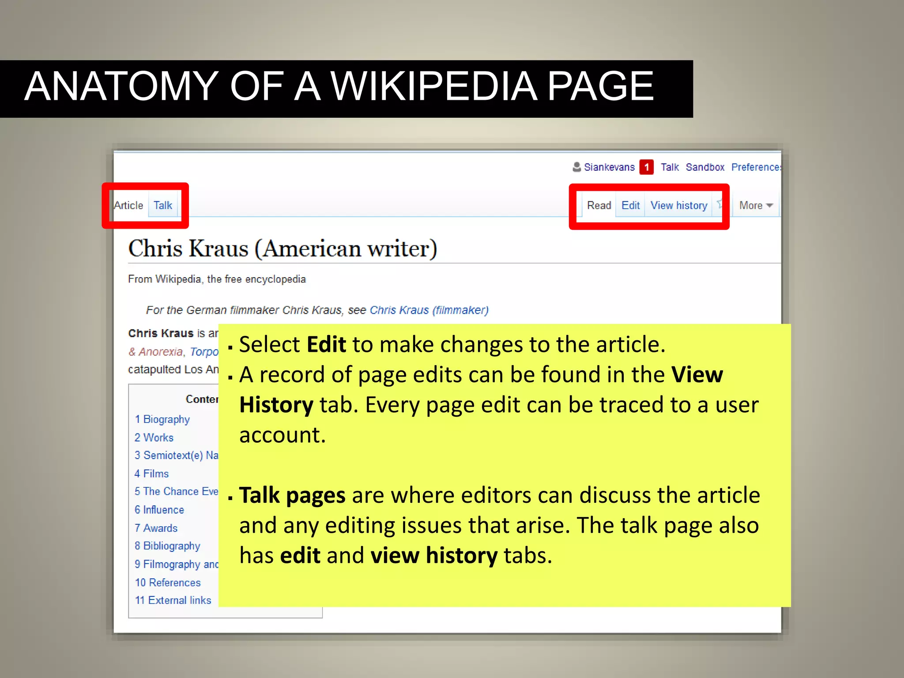Open the Talk link in the user toolbar

click(x=670, y=167)
